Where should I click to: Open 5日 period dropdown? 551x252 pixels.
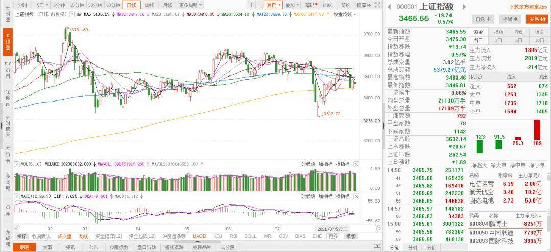42,5
